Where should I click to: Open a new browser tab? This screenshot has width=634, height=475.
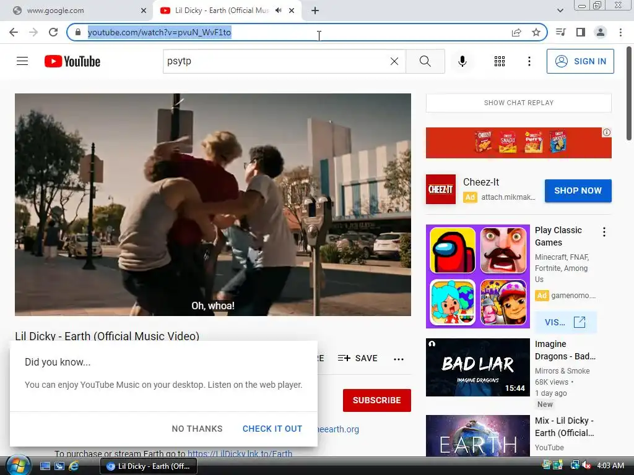tap(315, 11)
